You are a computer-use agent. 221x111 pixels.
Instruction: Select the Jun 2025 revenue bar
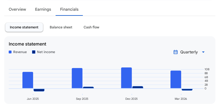pyautogui.click(x=28, y=80)
